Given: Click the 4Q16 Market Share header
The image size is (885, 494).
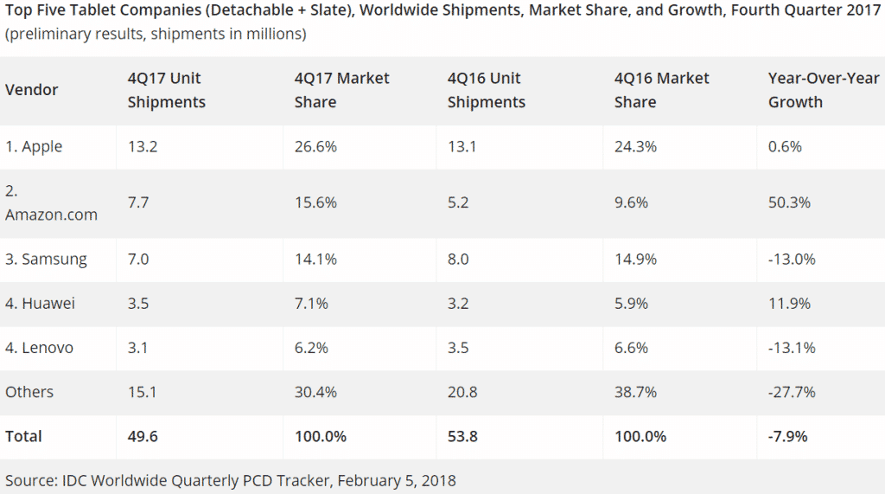Looking at the screenshot, I should (662, 90).
